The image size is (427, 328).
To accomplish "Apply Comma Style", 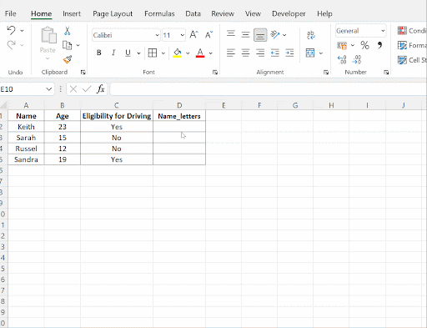I will [379, 45].
